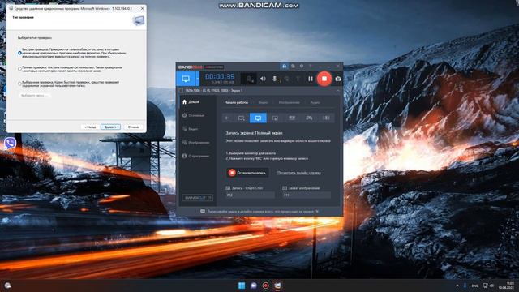Pause the Bandicam recording
Image resolution: width=519 pixels, height=292 pixels.
(x=310, y=79)
